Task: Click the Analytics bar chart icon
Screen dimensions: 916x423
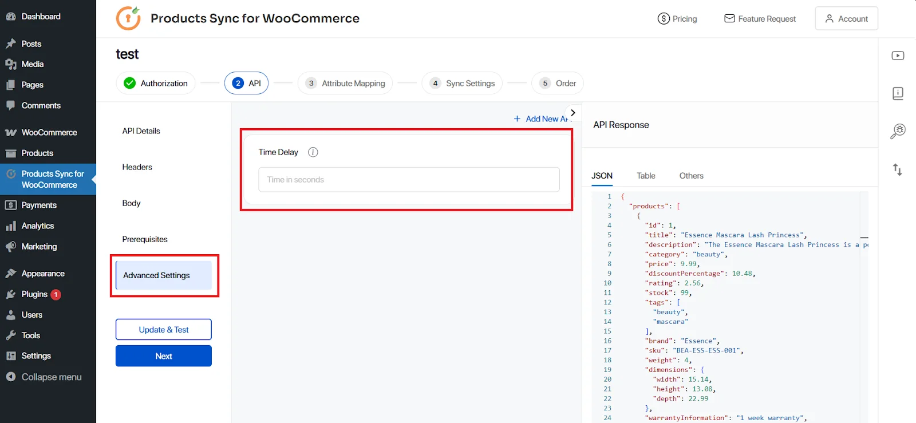Action: [x=11, y=226]
